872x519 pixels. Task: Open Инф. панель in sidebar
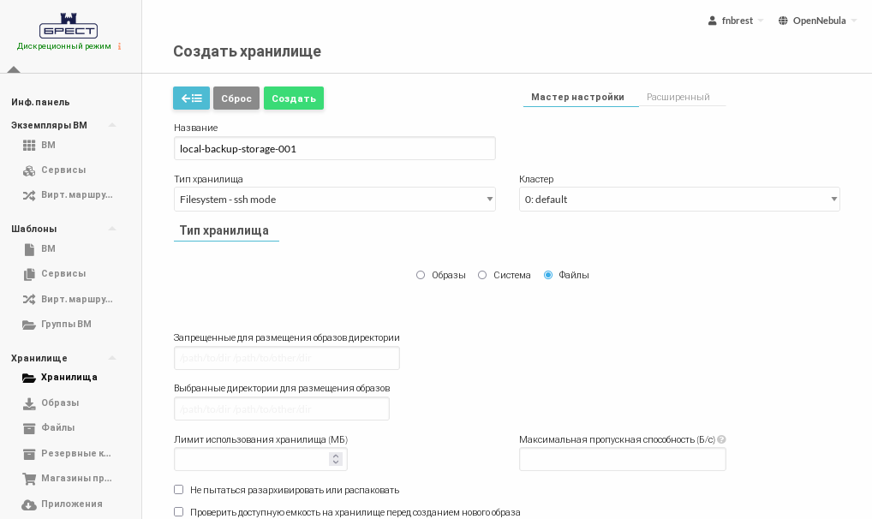point(40,103)
